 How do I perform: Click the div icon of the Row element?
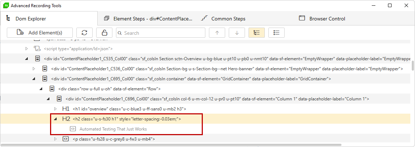pyautogui.click(x=52, y=89)
